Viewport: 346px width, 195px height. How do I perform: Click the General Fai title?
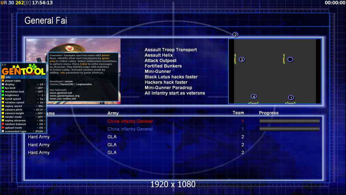tap(46, 20)
